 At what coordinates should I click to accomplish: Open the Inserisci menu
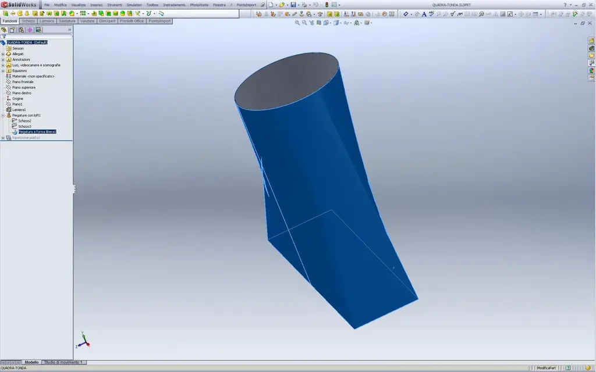(96, 5)
